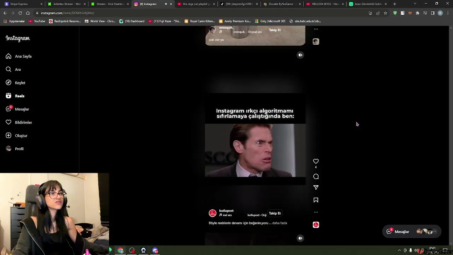This screenshot has width=453, height=255.
Task: Save the kutlupost reel with bookmark icon
Action: point(316,200)
